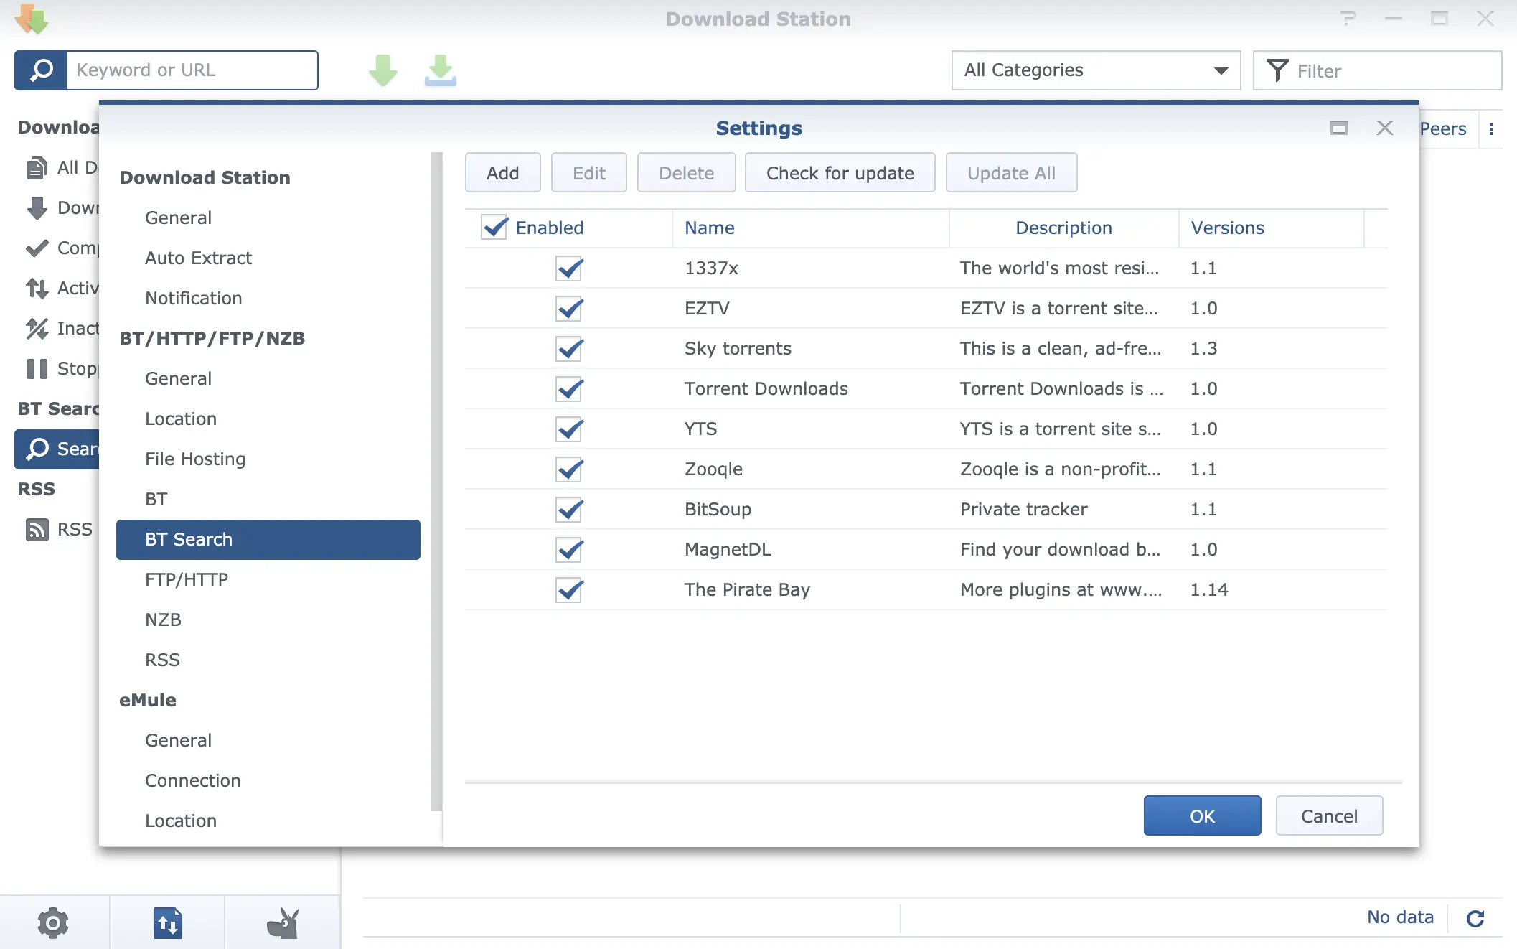Click the green add download arrow icon

pos(383,70)
